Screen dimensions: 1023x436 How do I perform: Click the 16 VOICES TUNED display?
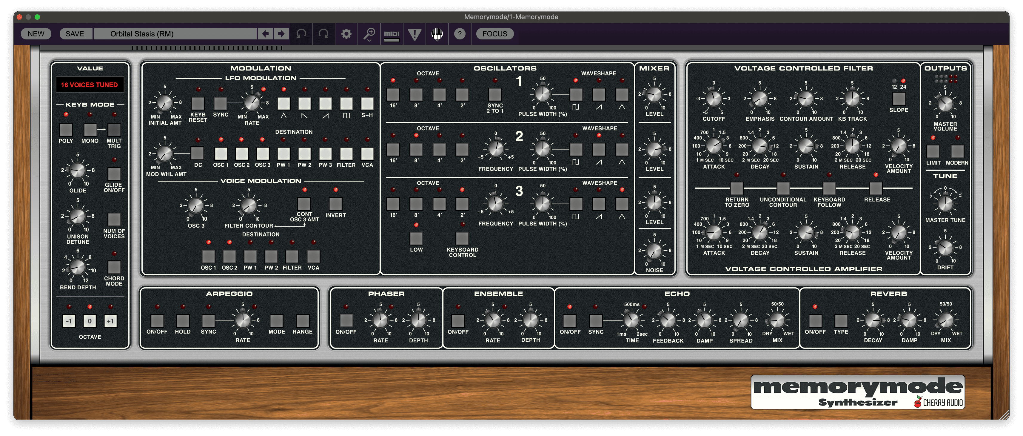point(89,85)
